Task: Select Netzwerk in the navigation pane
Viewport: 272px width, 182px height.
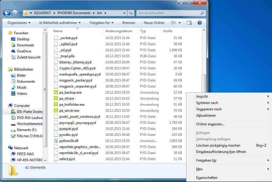Action: coord(21,148)
